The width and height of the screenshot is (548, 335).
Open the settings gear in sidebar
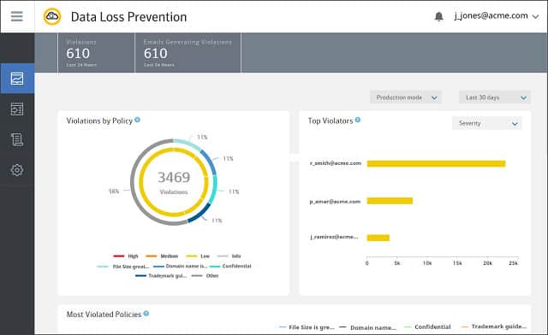click(17, 170)
